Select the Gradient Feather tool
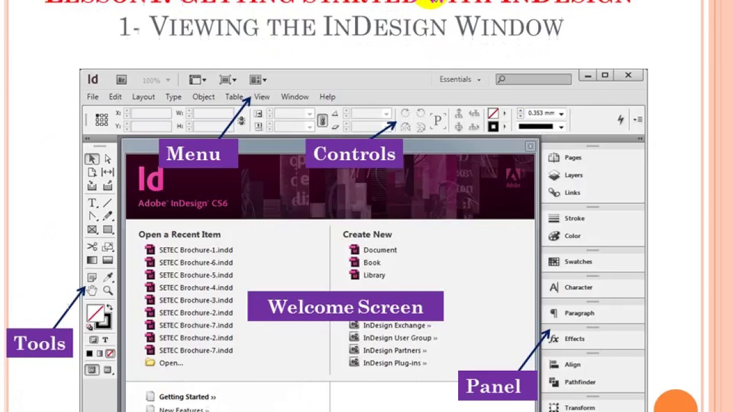The image size is (733, 412). point(108,260)
